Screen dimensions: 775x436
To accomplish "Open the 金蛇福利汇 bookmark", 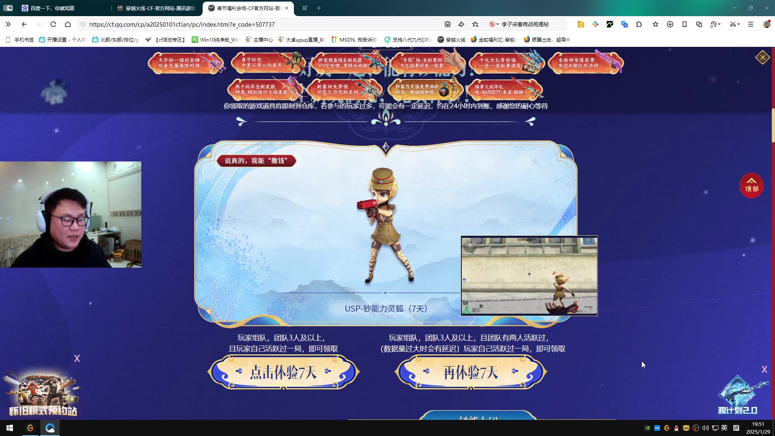I will 494,40.
